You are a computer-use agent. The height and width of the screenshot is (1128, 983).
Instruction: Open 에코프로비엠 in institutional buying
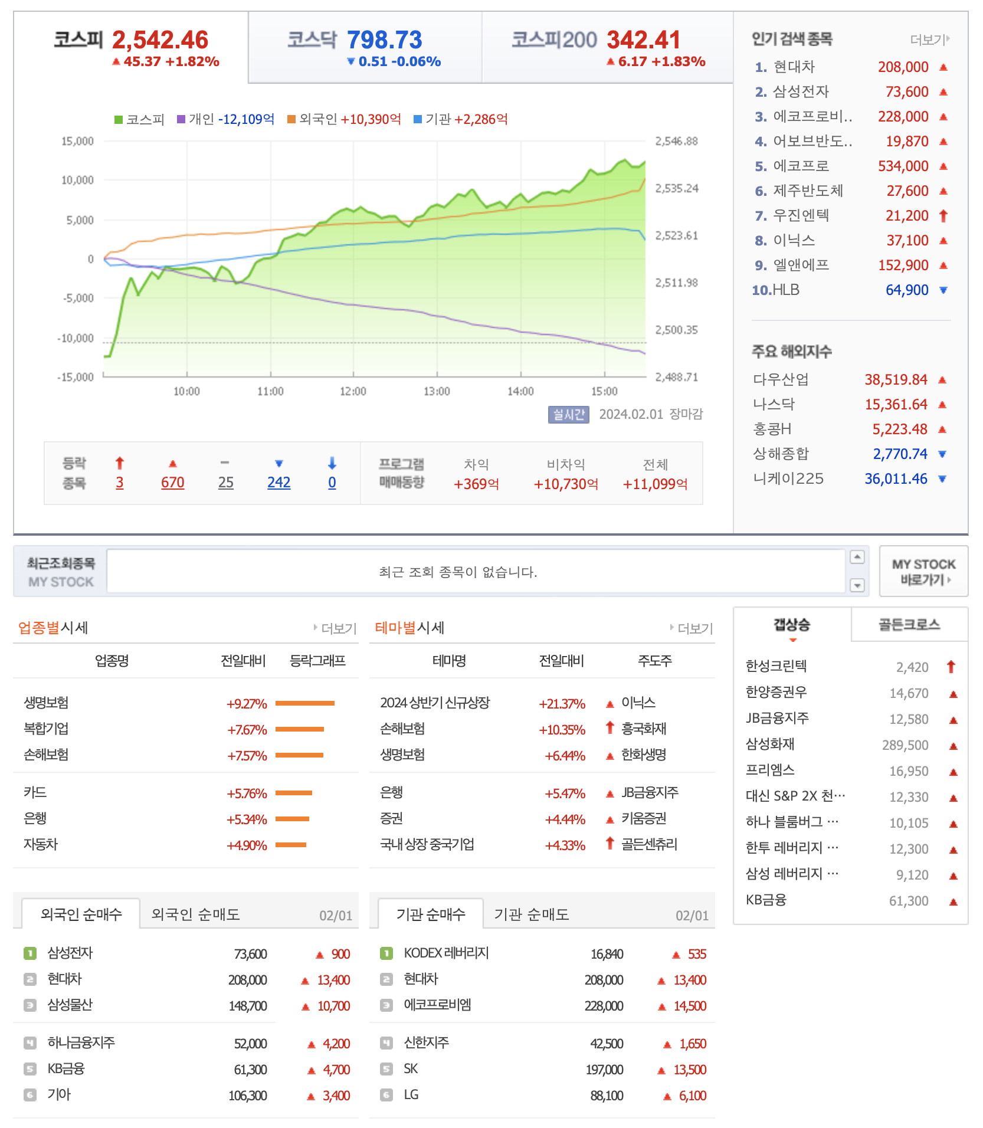[437, 1005]
